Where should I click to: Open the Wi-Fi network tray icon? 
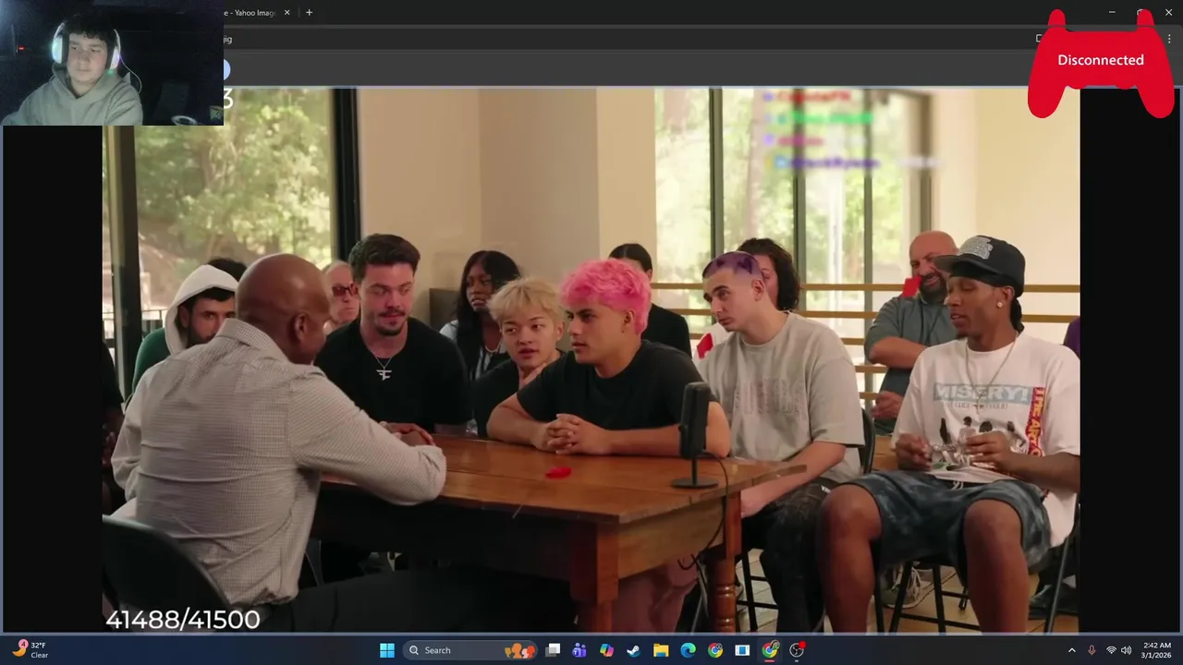[1111, 650]
